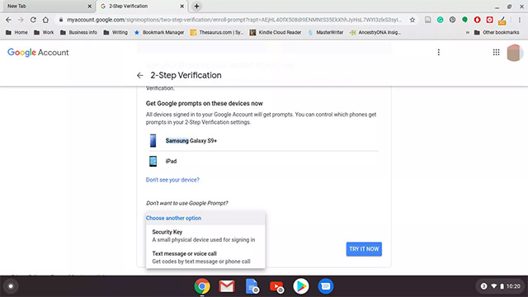
Task: Click the iPad device icon
Action: (153, 162)
